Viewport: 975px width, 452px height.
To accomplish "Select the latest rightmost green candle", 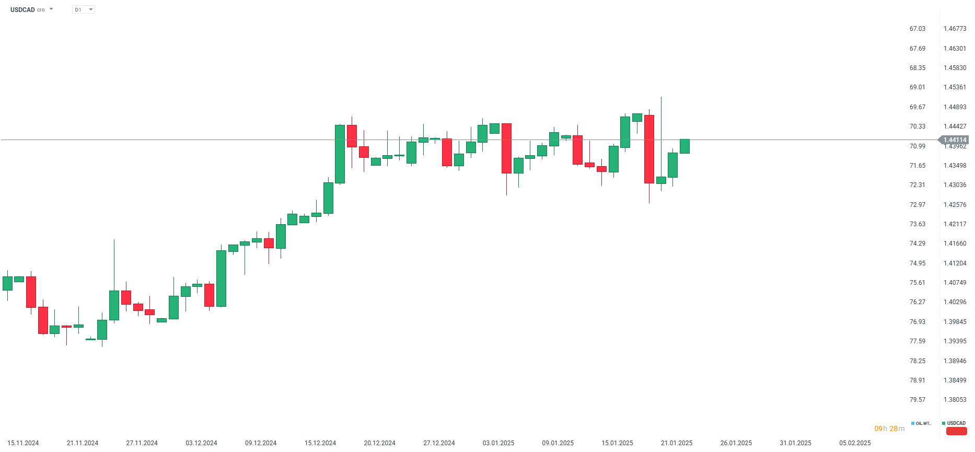I will tap(684, 146).
